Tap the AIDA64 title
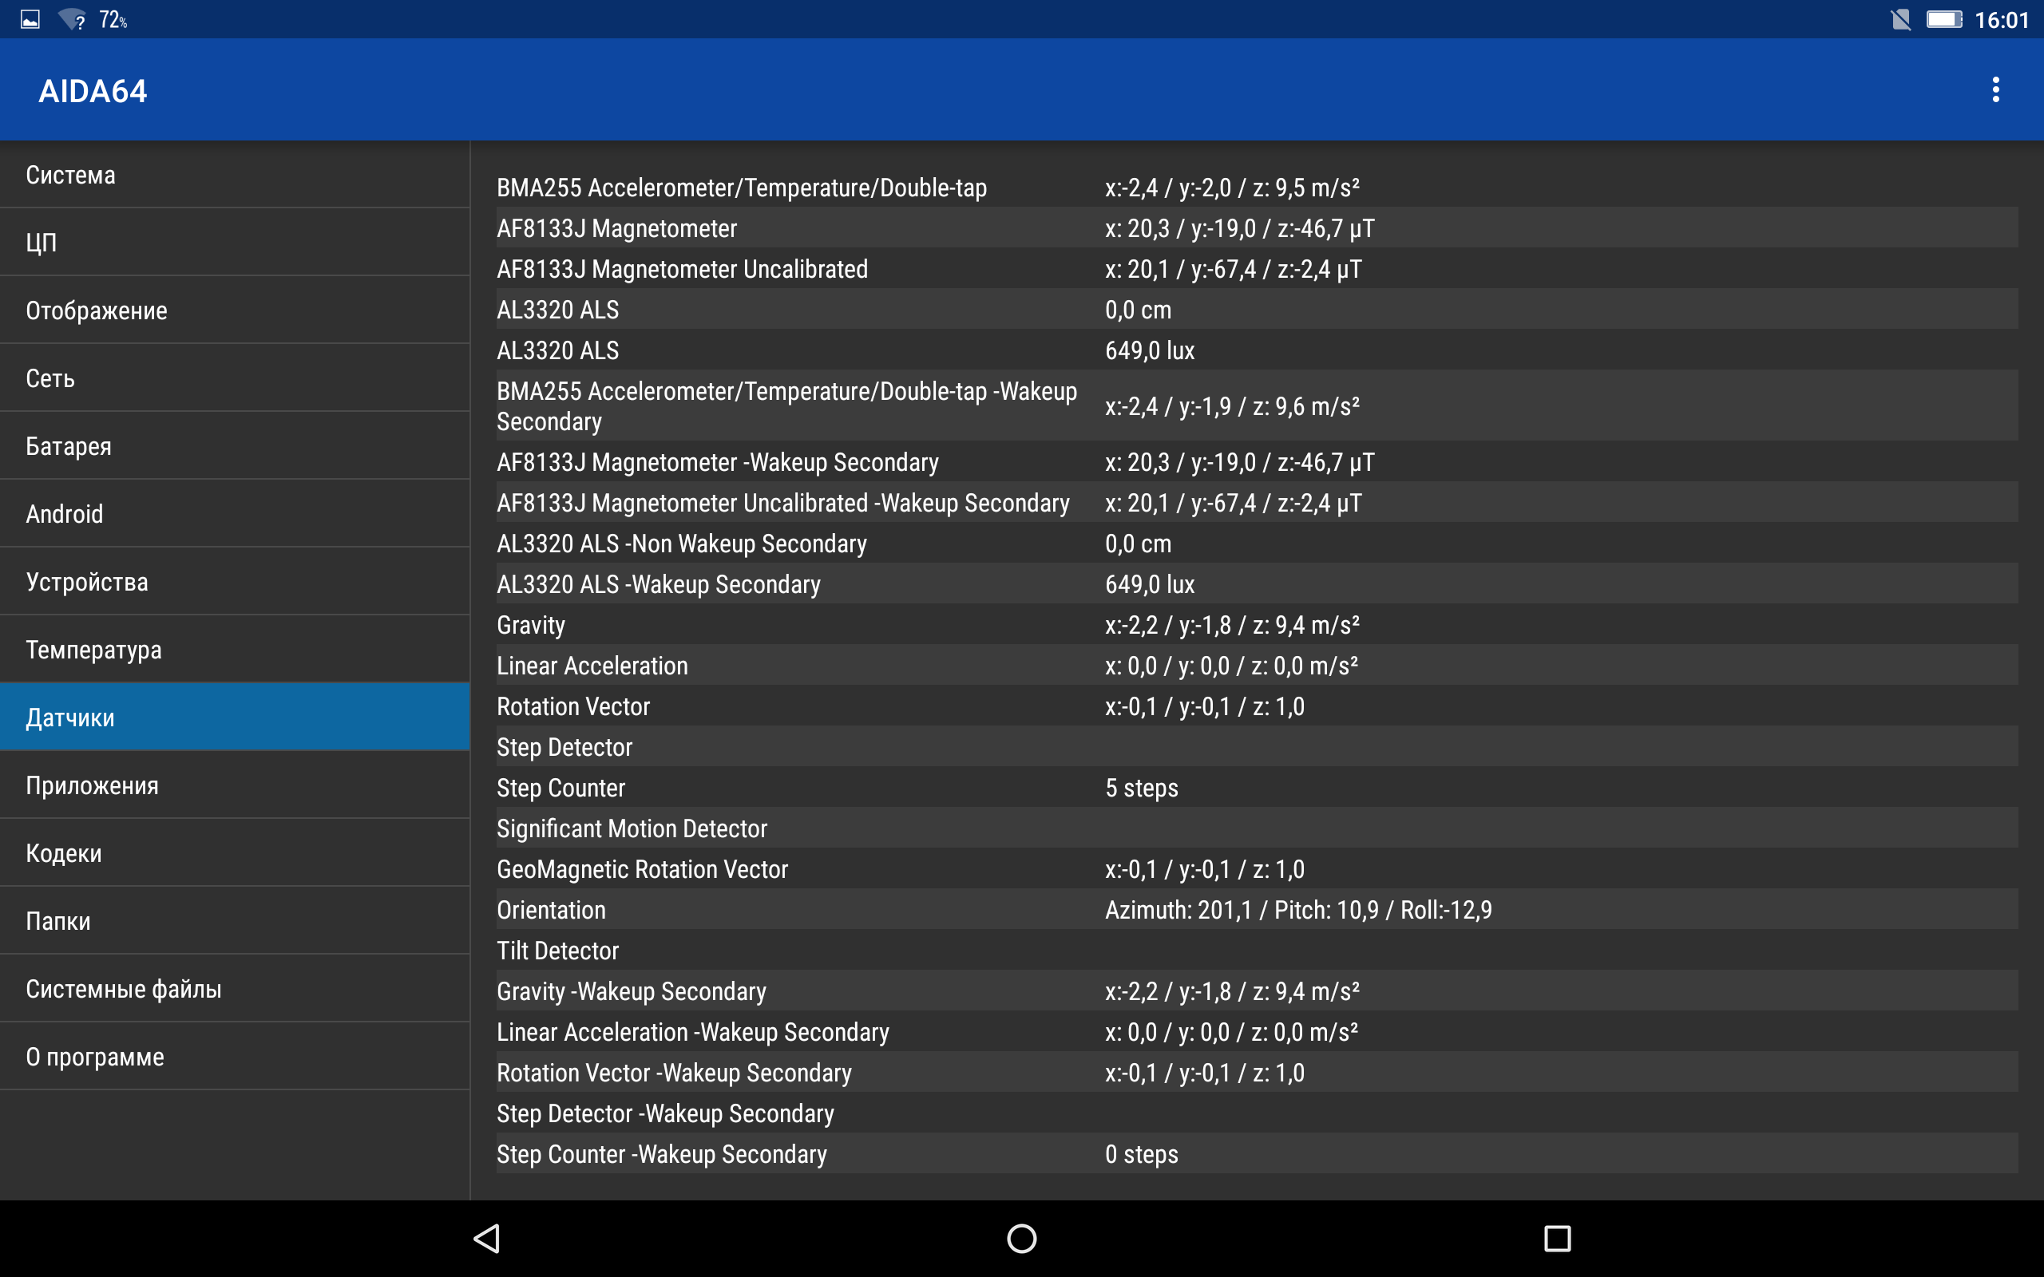 click(x=93, y=90)
